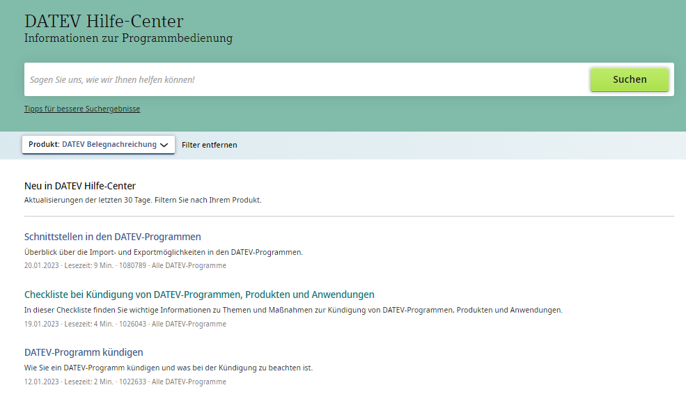Click the Informationen zur Programmbedienung subtitle
Image resolution: width=686 pixels, height=408 pixels.
click(x=128, y=38)
